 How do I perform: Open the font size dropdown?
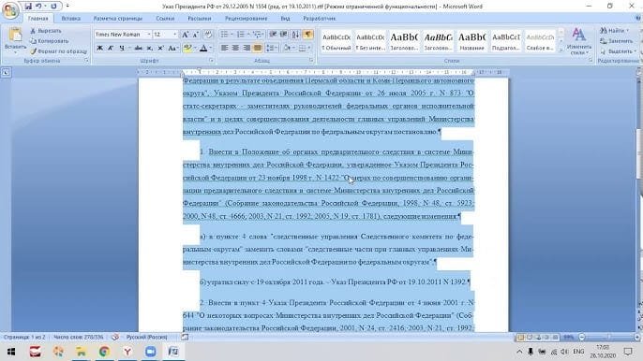coord(165,35)
